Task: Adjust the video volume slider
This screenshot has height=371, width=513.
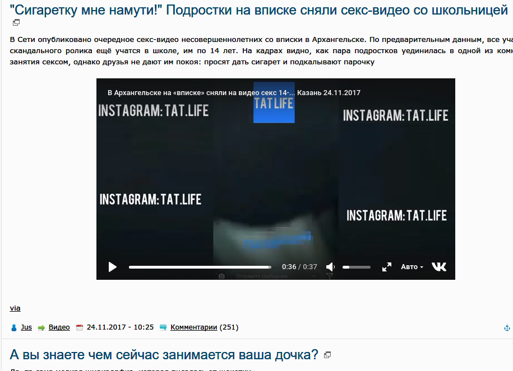Action: pyautogui.click(x=356, y=267)
